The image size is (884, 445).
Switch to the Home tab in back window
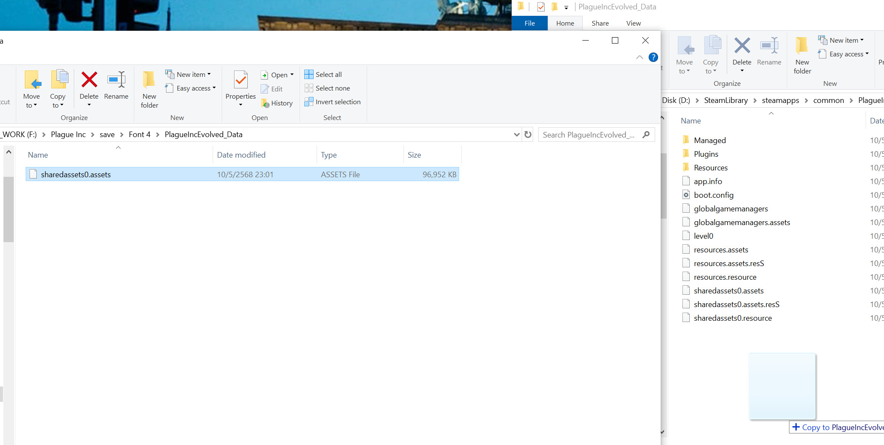pyautogui.click(x=565, y=23)
